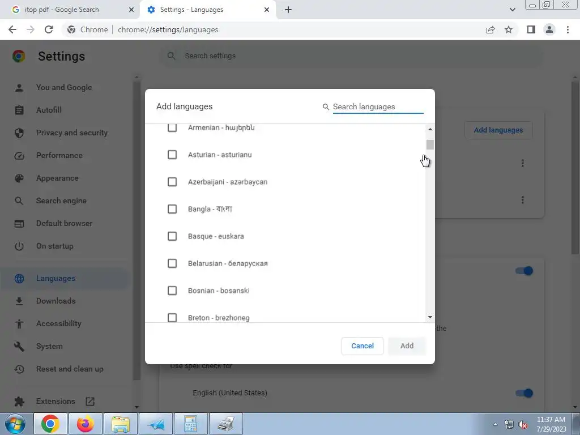
Task: Close the Settings - Languages tab
Action: click(267, 10)
